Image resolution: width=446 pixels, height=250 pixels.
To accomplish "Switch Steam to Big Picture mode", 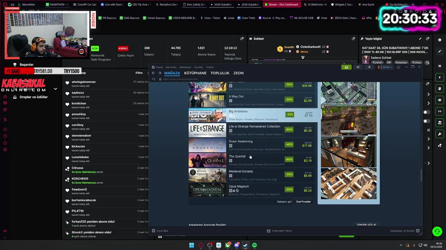I will tap(399, 67).
